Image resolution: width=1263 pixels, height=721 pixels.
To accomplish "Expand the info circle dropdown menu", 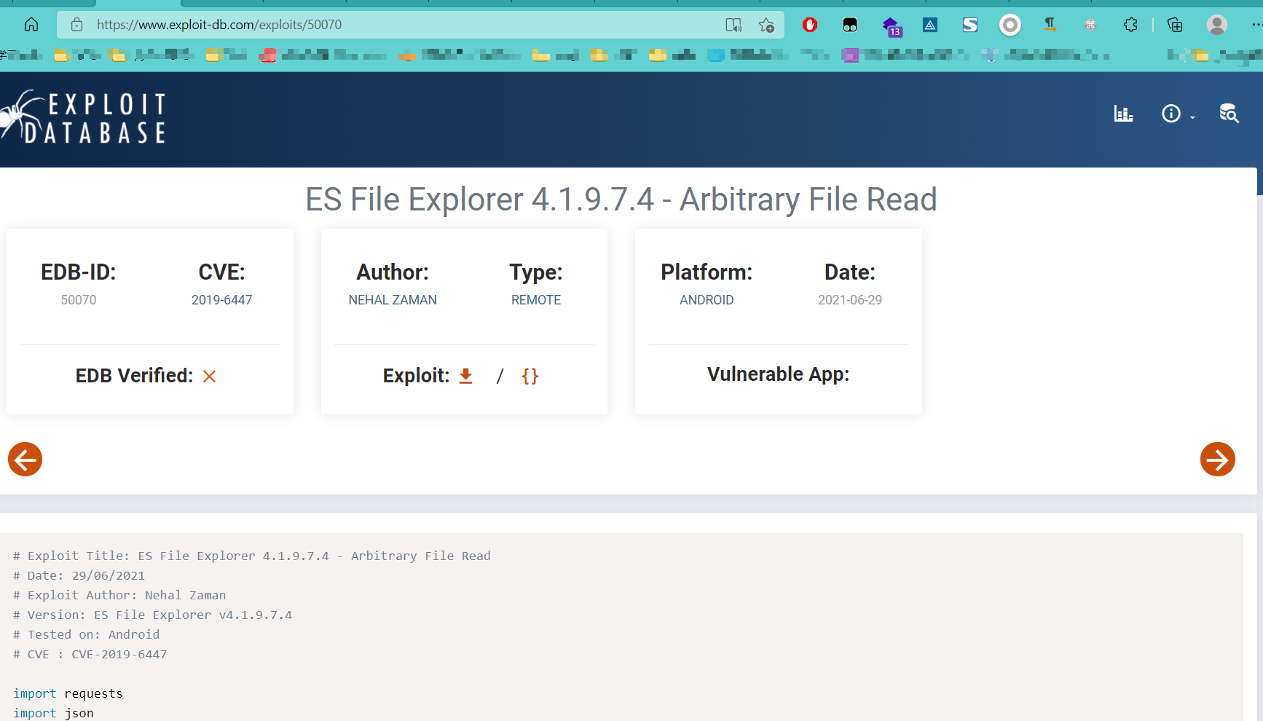I will [1178, 114].
